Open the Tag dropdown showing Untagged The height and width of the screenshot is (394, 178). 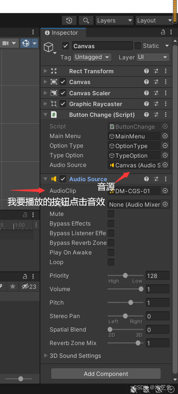92,57
